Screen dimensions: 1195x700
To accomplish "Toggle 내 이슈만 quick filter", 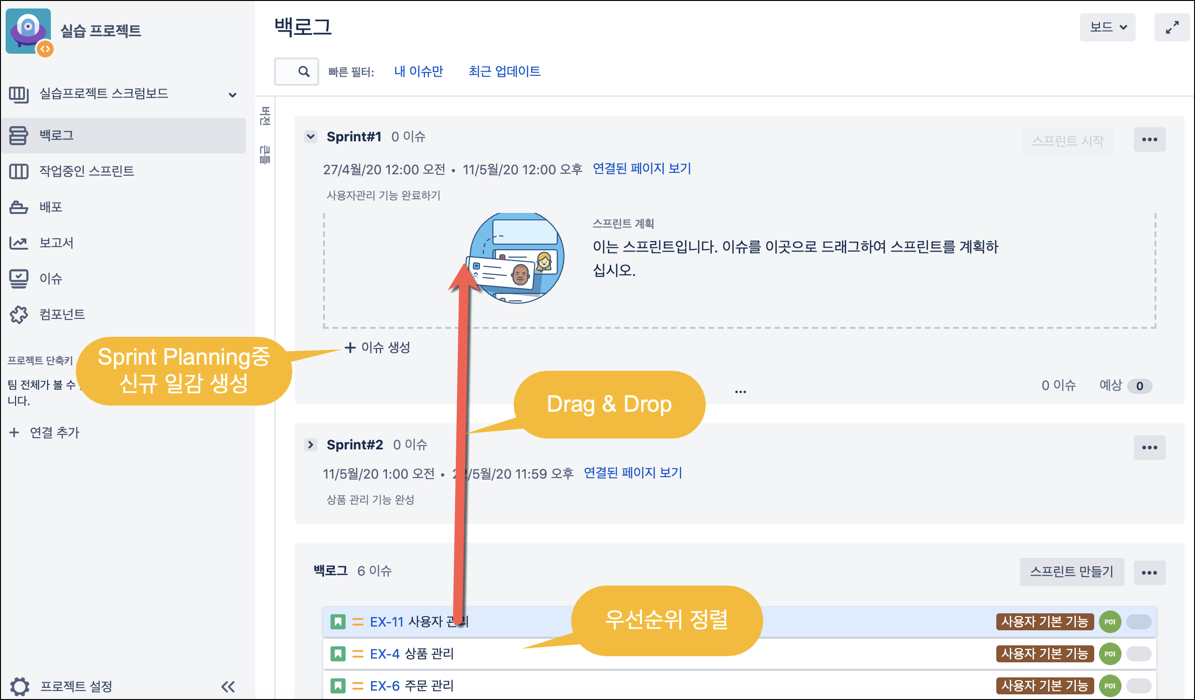I will pos(418,72).
